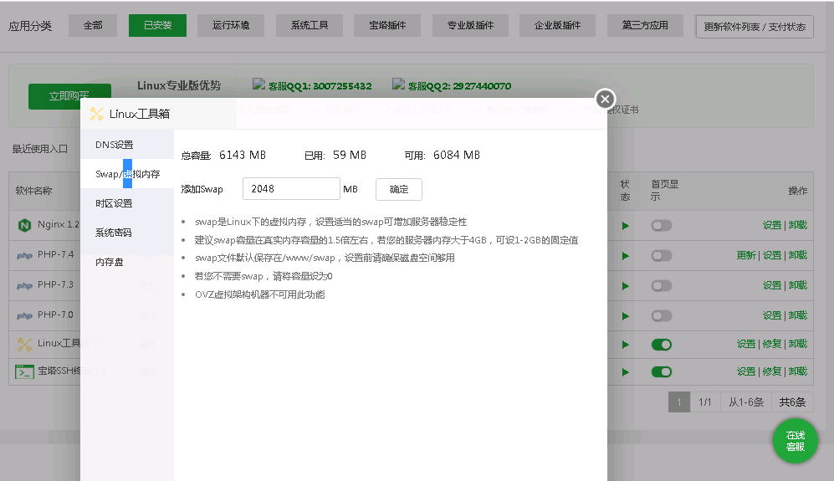Image resolution: width=834 pixels, height=481 pixels.
Task: Disable homepage display for 宝塔SSH终端
Action: [x=662, y=372]
